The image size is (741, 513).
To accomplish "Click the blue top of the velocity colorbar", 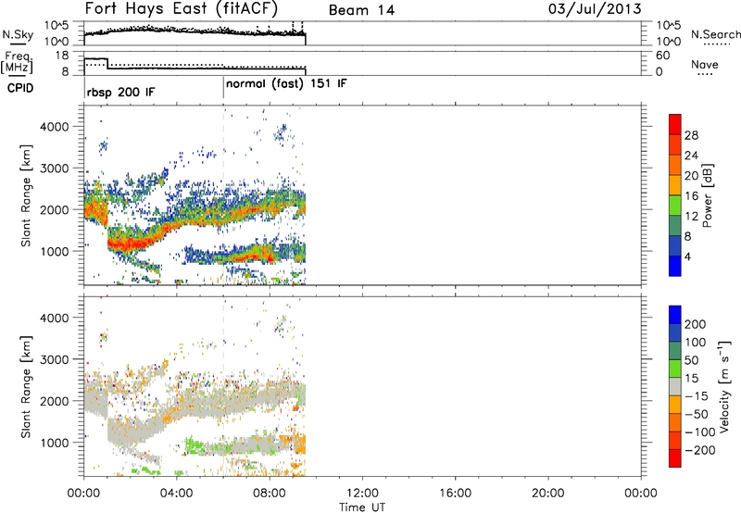I will coord(675,315).
